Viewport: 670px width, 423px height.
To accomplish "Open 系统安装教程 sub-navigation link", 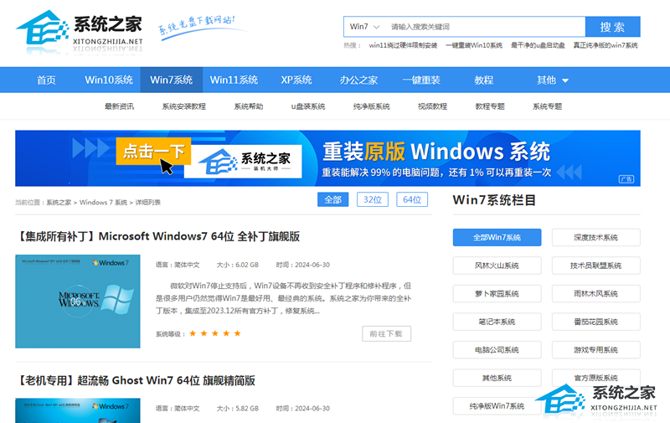I will coord(183,106).
